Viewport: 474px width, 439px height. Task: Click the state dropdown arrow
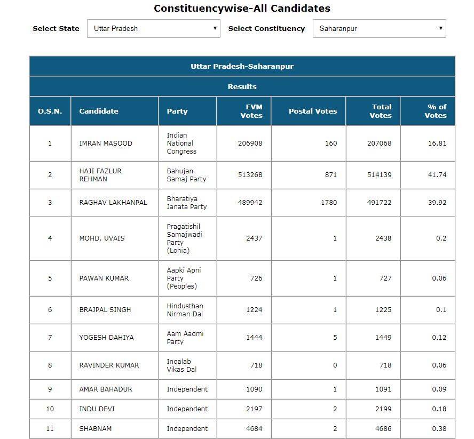pos(216,28)
